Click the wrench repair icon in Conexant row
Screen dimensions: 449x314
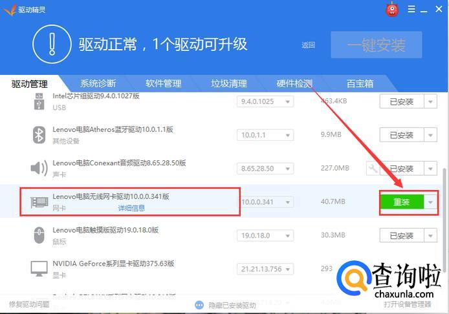pyautogui.click(x=373, y=169)
